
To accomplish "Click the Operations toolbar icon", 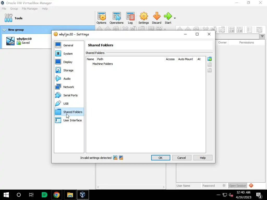I will [x=117, y=18].
